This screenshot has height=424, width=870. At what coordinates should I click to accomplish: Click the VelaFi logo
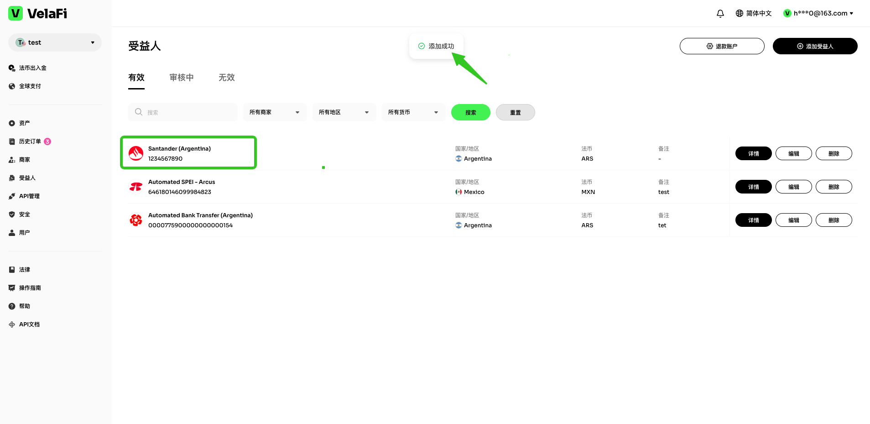pos(38,14)
